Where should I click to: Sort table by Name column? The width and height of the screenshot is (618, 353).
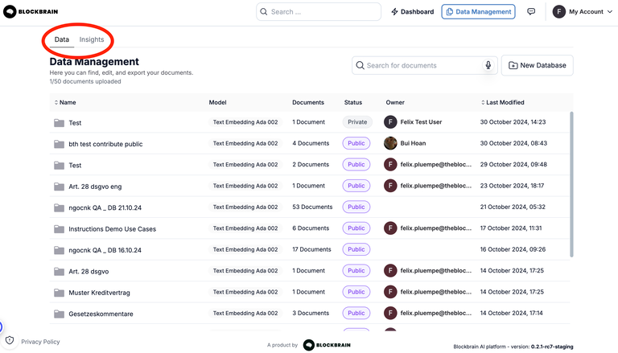(x=64, y=103)
